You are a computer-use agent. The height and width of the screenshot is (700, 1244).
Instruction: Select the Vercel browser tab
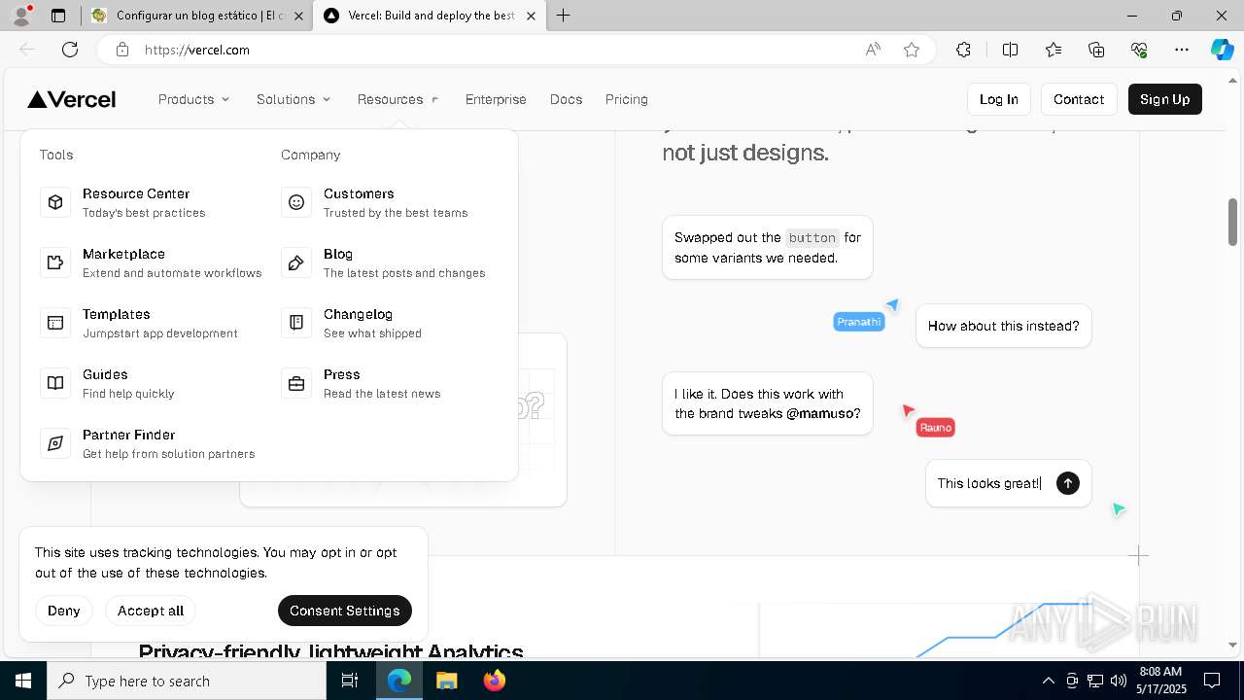pyautogui.click(x=428, y=16)
